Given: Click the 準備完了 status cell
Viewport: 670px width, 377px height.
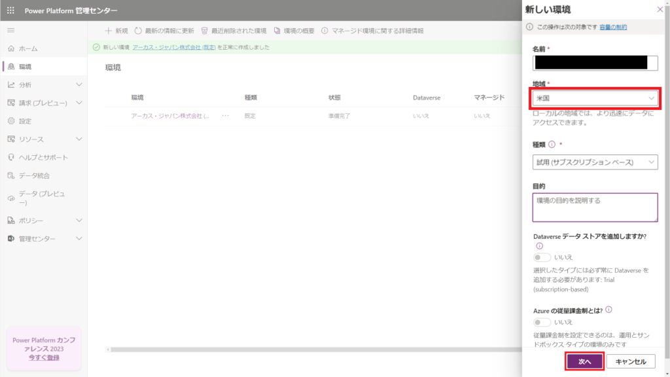Looking at the screenshot, I should 340,116.
